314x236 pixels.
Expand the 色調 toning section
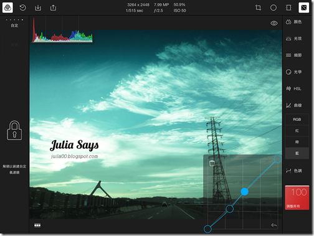(294, 171)
